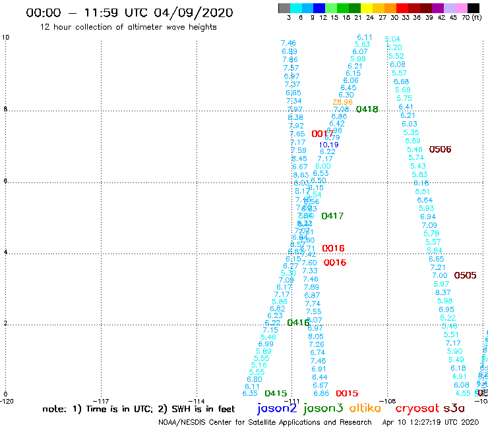Click the bright red legend swatch

[402, 8]
